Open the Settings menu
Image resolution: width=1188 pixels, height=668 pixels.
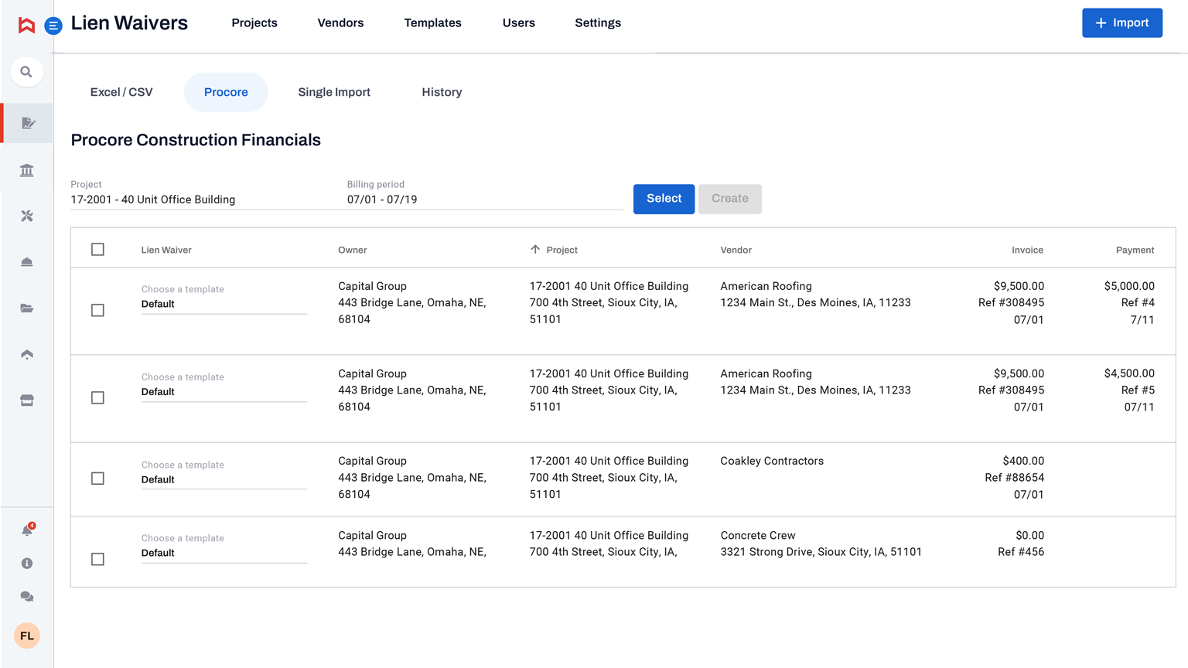point(598,23)
